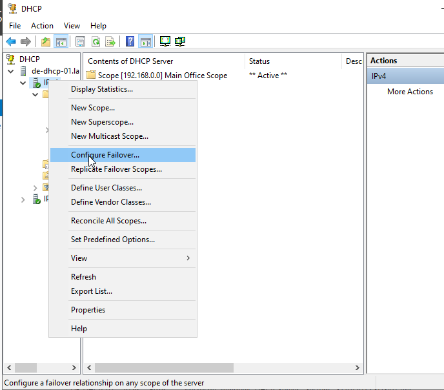444x390 pixels.
Task: Open the Action menu in menu bar
Action: [x=43, y=26]
